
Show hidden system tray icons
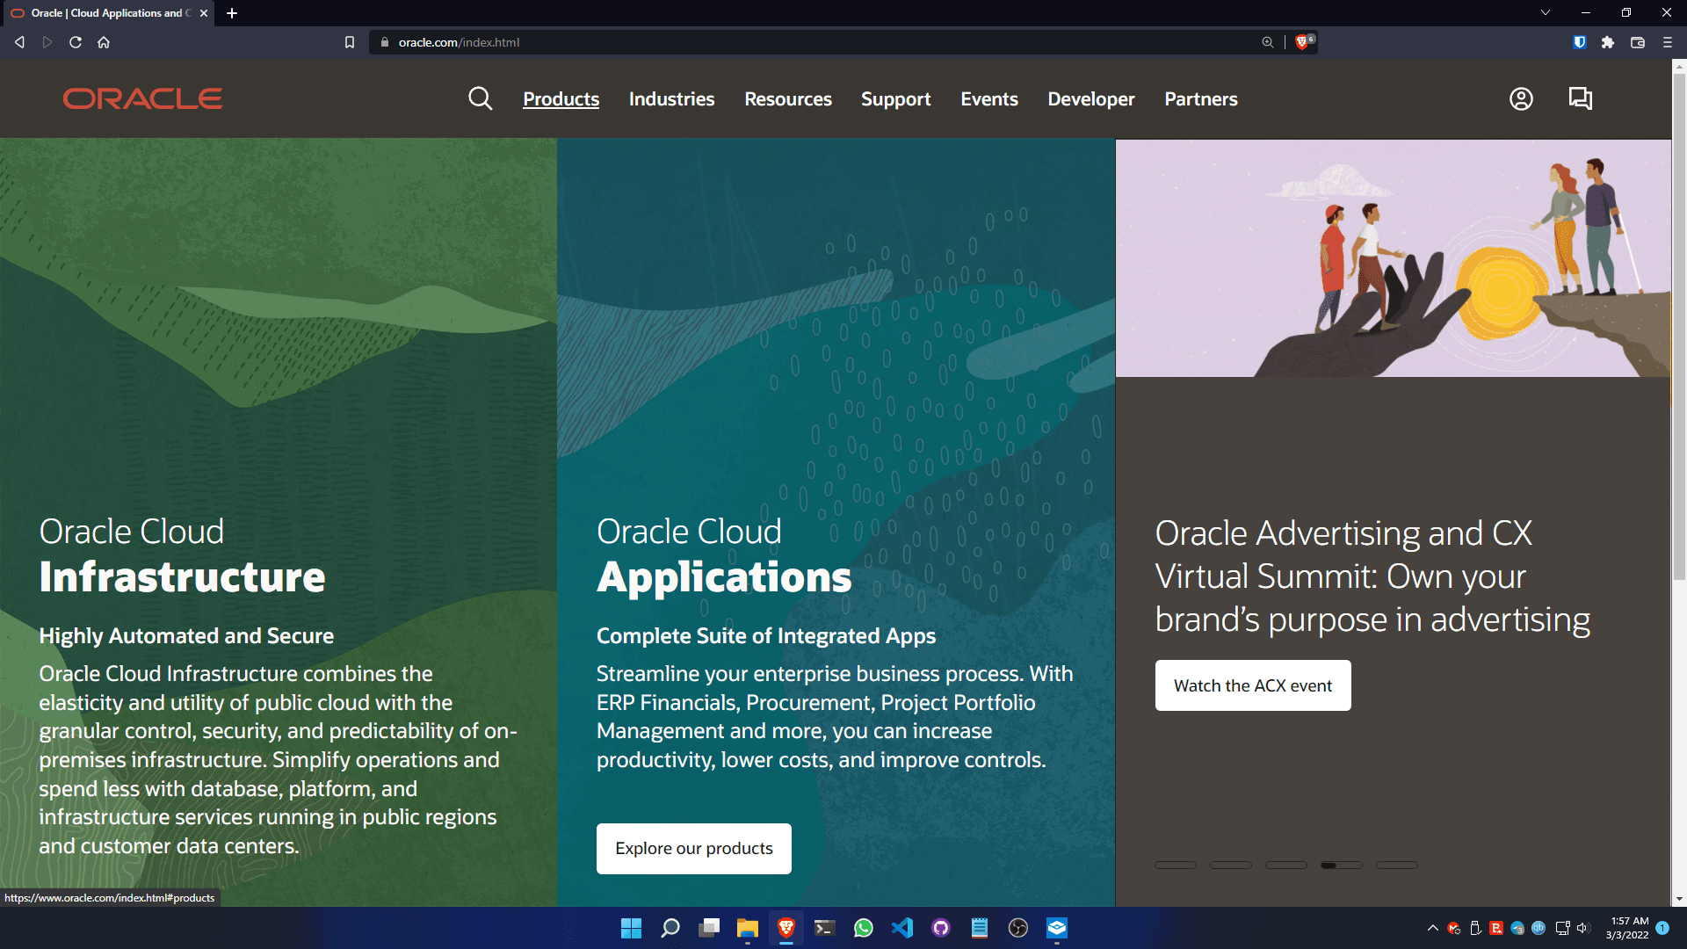pos(1433,928)
